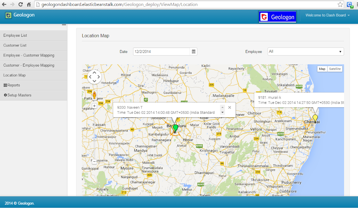Zoom in with the map plus button
This screenshot has height=208, width=358.
tap(94, 106)
